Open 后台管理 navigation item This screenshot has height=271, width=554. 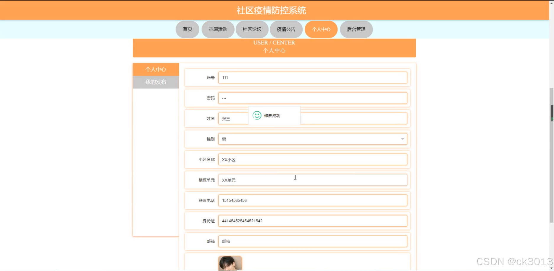tap(356, 29)
